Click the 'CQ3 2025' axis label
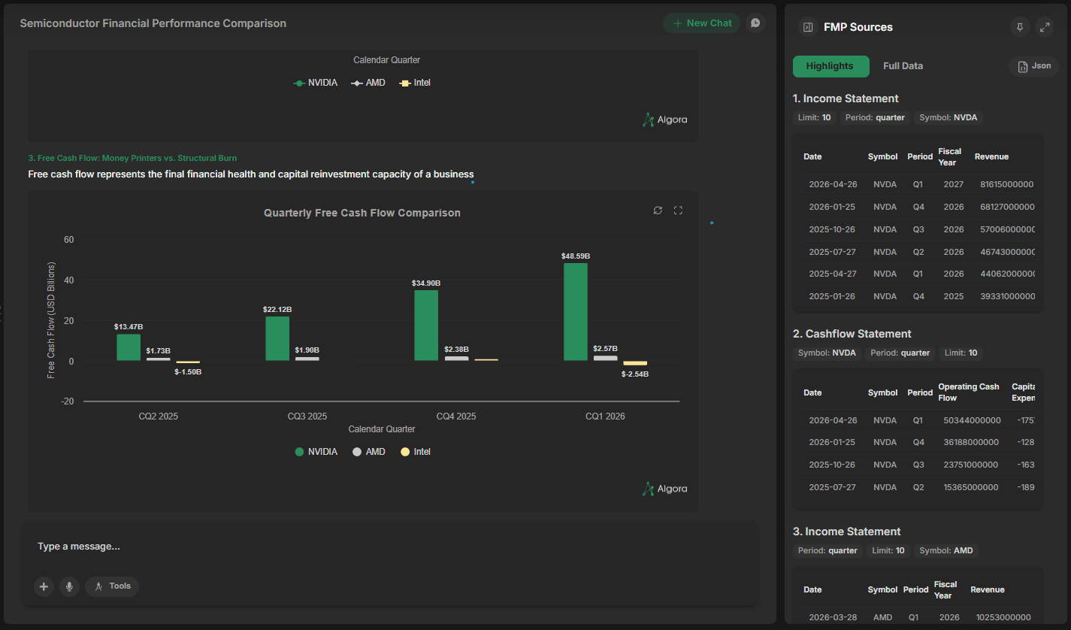The height and width of the screenshot is (630, 1071). 307,416
